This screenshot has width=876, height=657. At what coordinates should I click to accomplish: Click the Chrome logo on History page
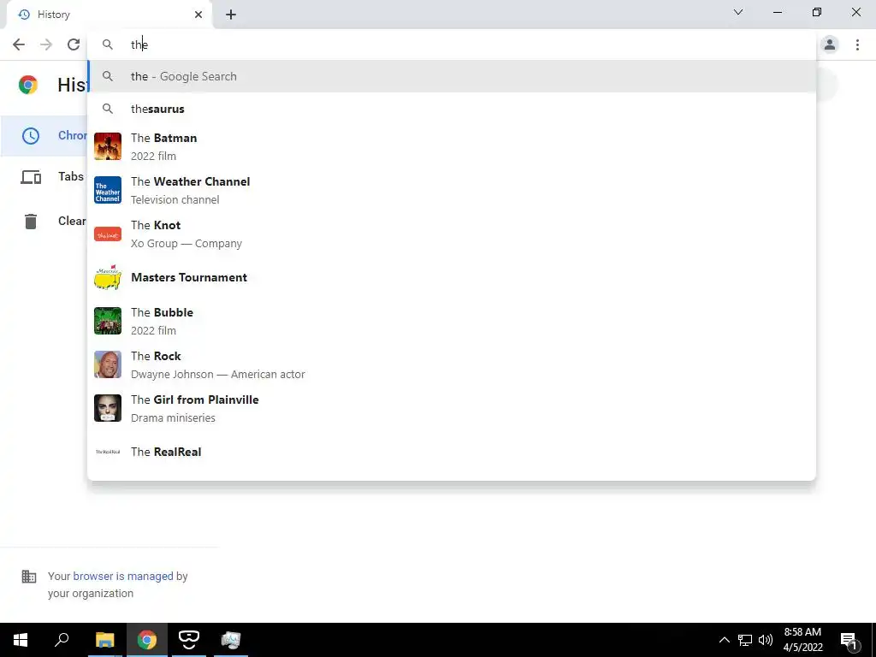pyautogui.click(x=28, y=85)
